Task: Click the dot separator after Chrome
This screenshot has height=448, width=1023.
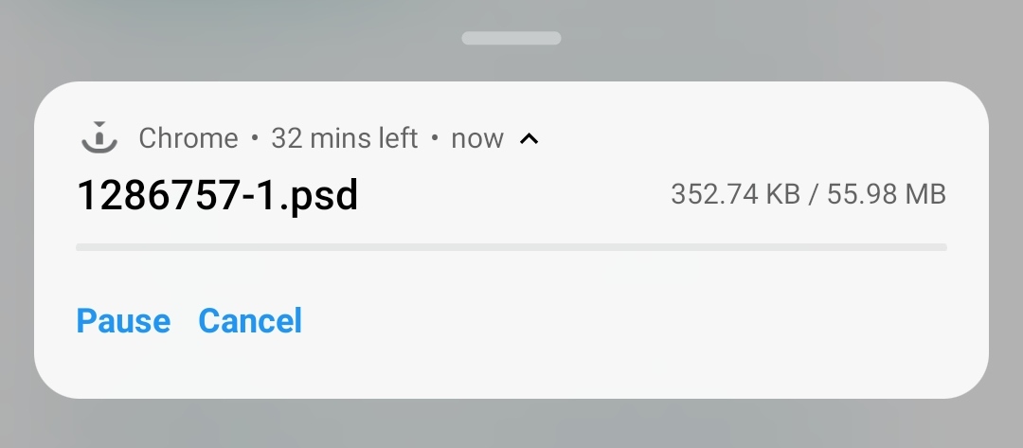Action: [x=255, y=138]
